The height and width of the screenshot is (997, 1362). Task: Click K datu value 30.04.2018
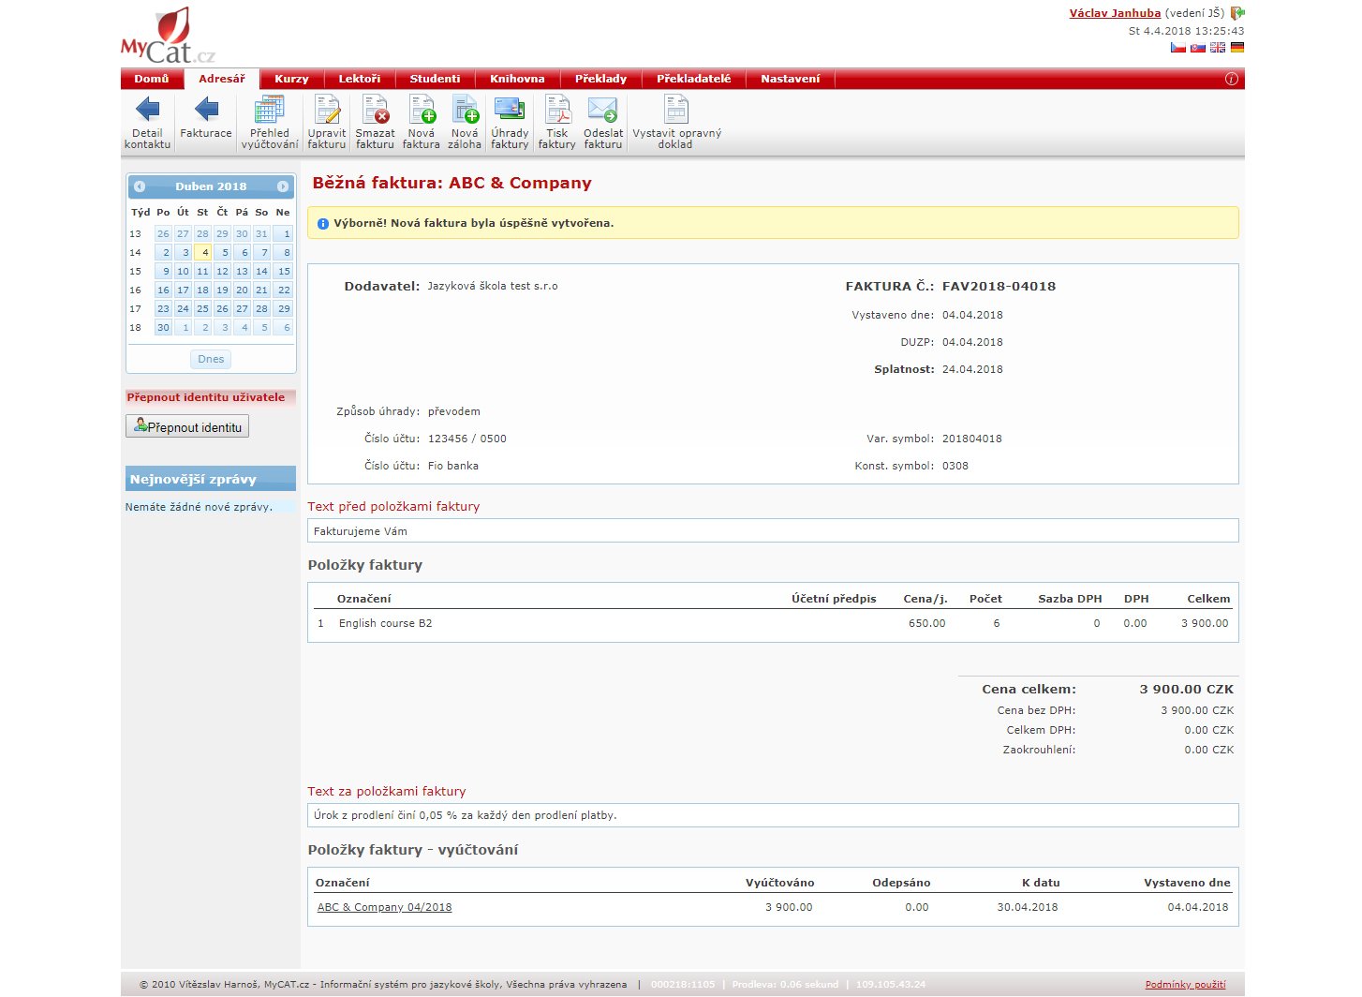point(1028,907)
